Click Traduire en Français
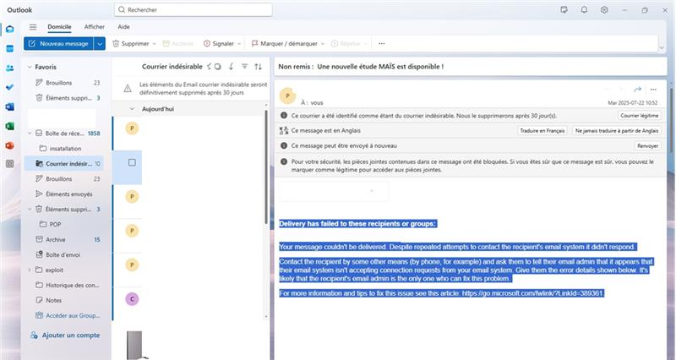This screenshot has height=360, width=676. [542, 131]
